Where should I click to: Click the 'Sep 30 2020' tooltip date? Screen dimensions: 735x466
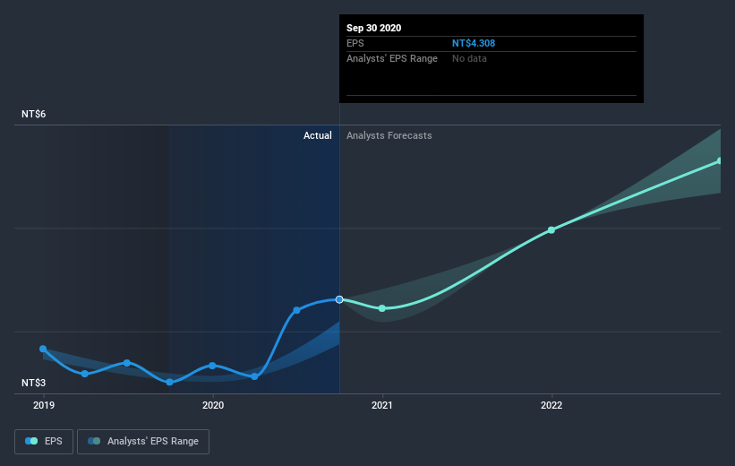pyautogui.click(x=373, y=28)
